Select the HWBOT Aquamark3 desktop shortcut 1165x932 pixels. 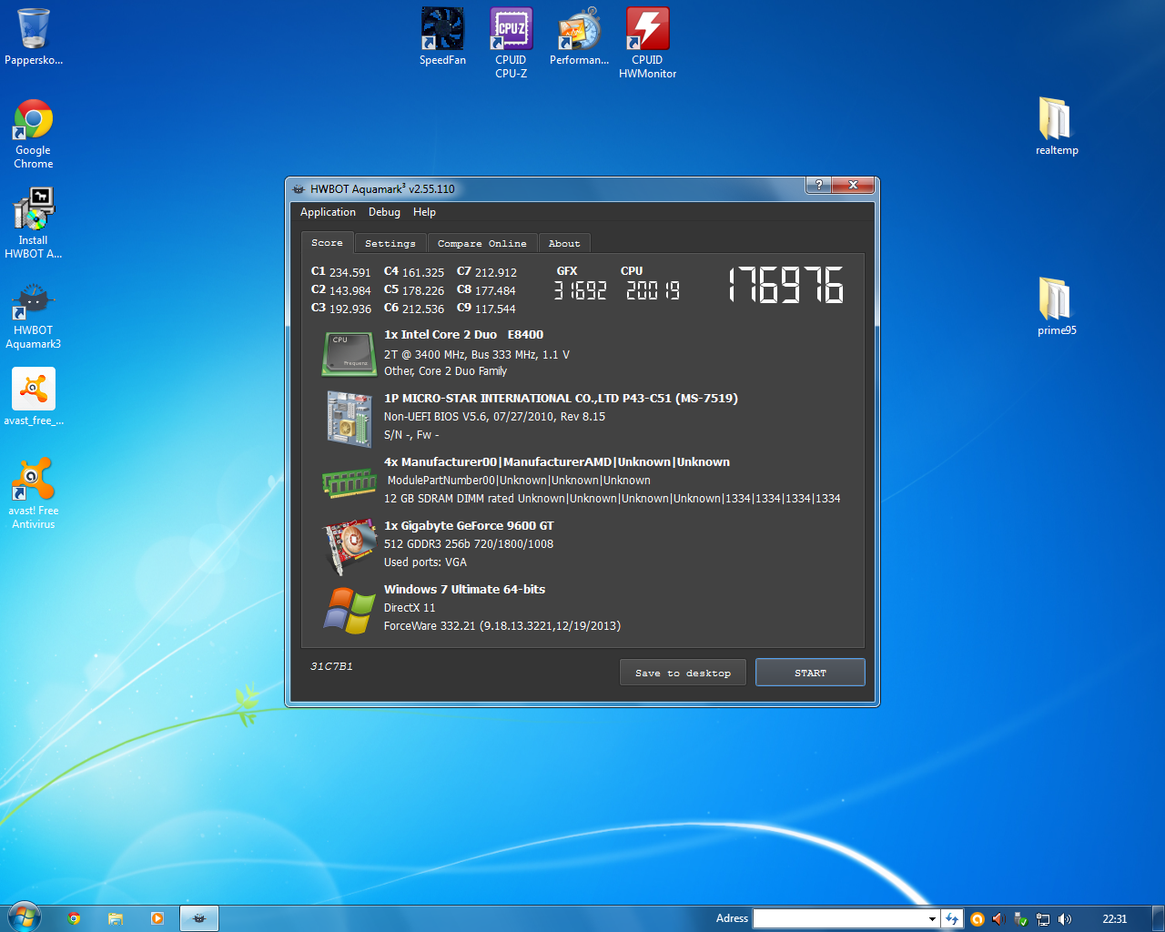[x=34, y=314]
